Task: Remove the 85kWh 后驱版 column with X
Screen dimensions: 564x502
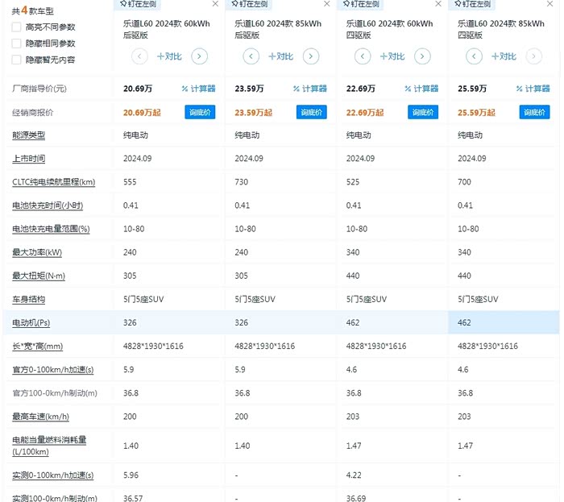Action: pos(326,4)
